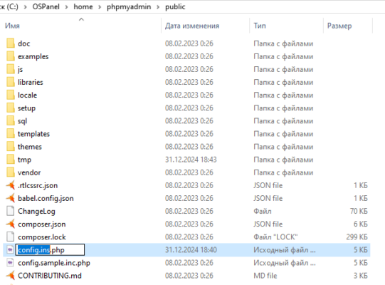The width and height of the screenshot is (385, 285).
Task: Click inside the file rename text box
Action: point(50,250)
